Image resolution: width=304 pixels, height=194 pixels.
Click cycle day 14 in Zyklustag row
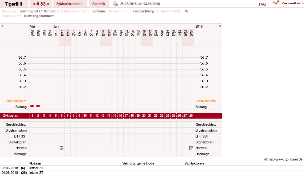pos(108,115)
